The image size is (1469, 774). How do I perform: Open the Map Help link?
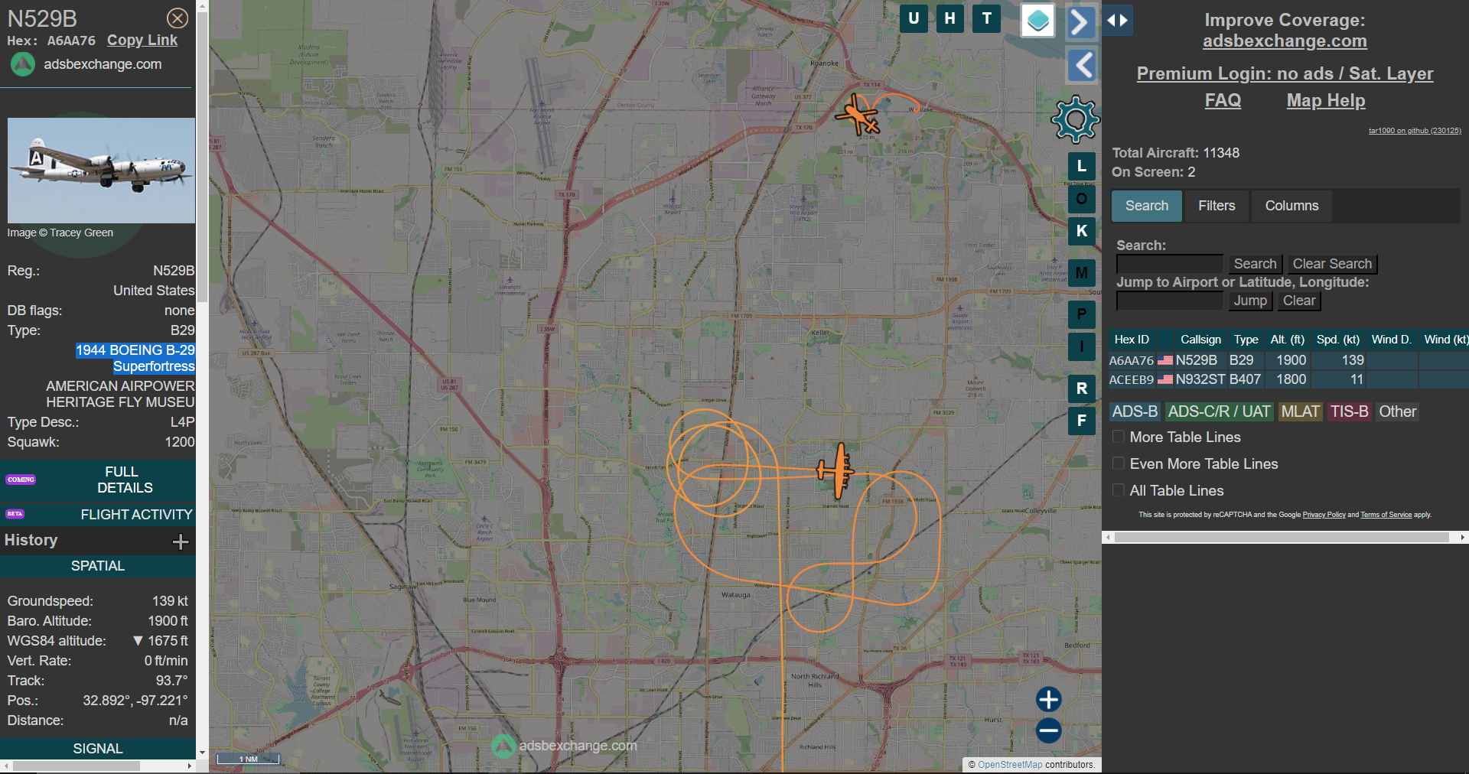coord(1326,100)
